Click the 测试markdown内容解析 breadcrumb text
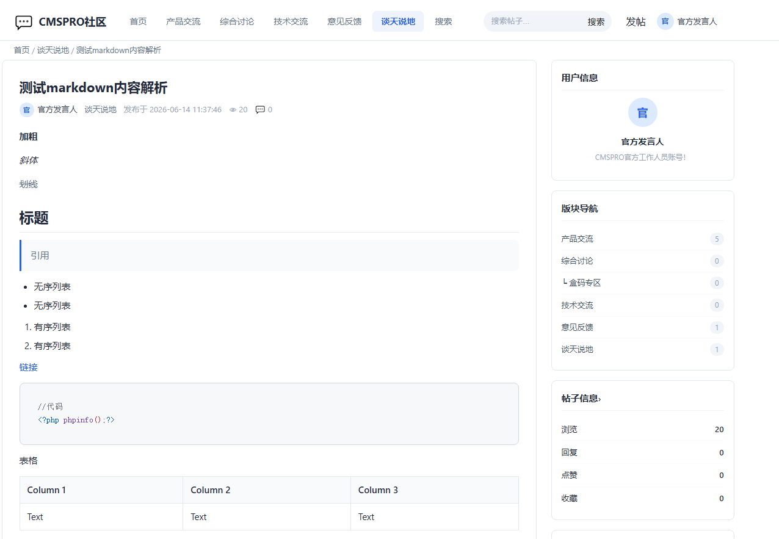 pyautogui.click(x=118, y=50)
